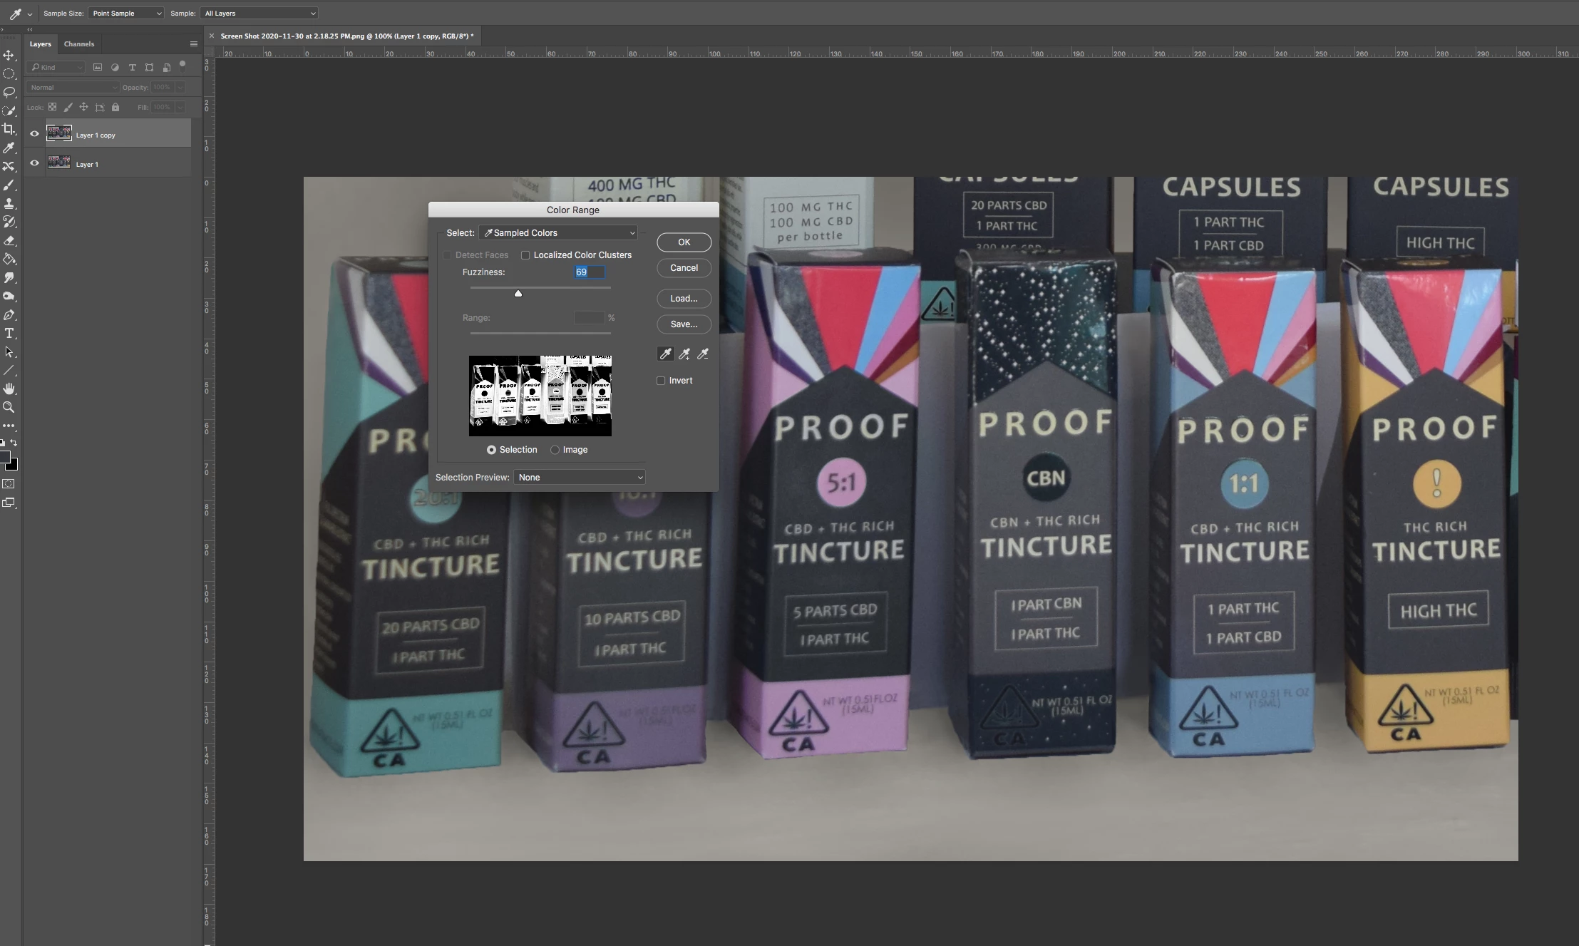
Task: Open the Sampled Colors Select dropdown
Action: point(558,233)
